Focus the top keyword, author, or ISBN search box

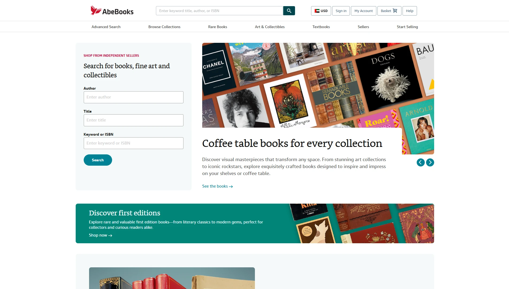[x=219, y=11]
